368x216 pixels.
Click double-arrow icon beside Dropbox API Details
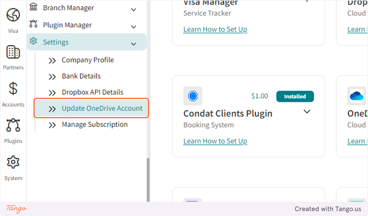pos(52,93)
